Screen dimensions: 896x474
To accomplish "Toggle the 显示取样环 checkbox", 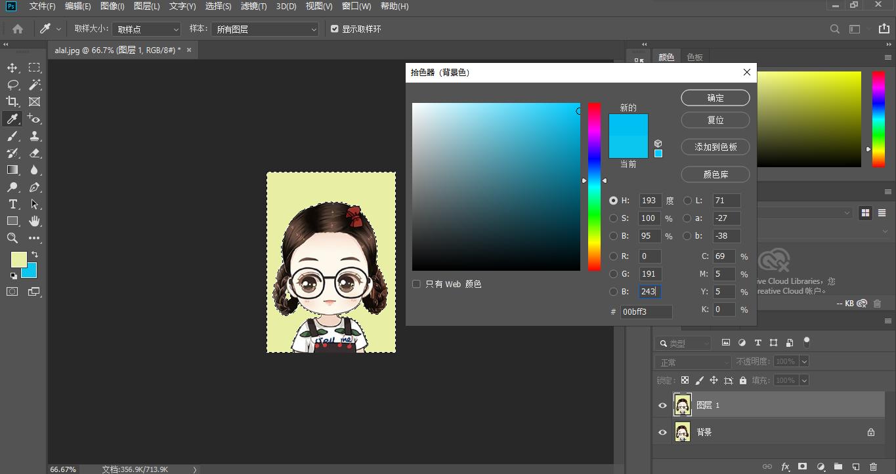I will click(335, 29).
